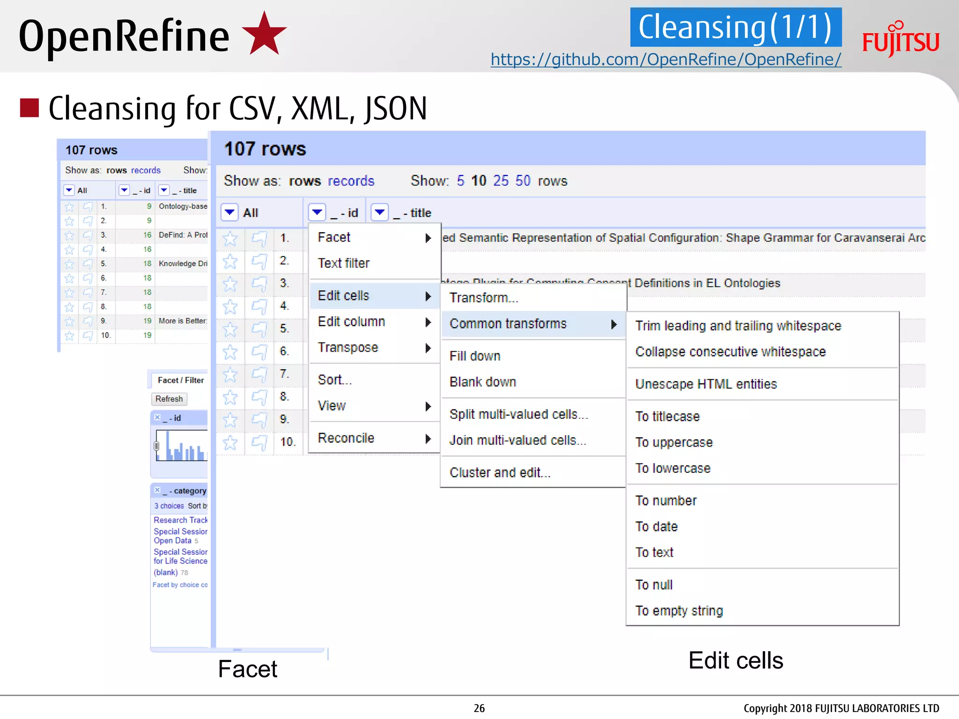Select Fill down
This screenshot has width=959, height=719.
[533, 356]
